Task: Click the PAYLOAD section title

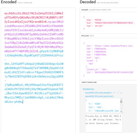Action: click(88, 36)
